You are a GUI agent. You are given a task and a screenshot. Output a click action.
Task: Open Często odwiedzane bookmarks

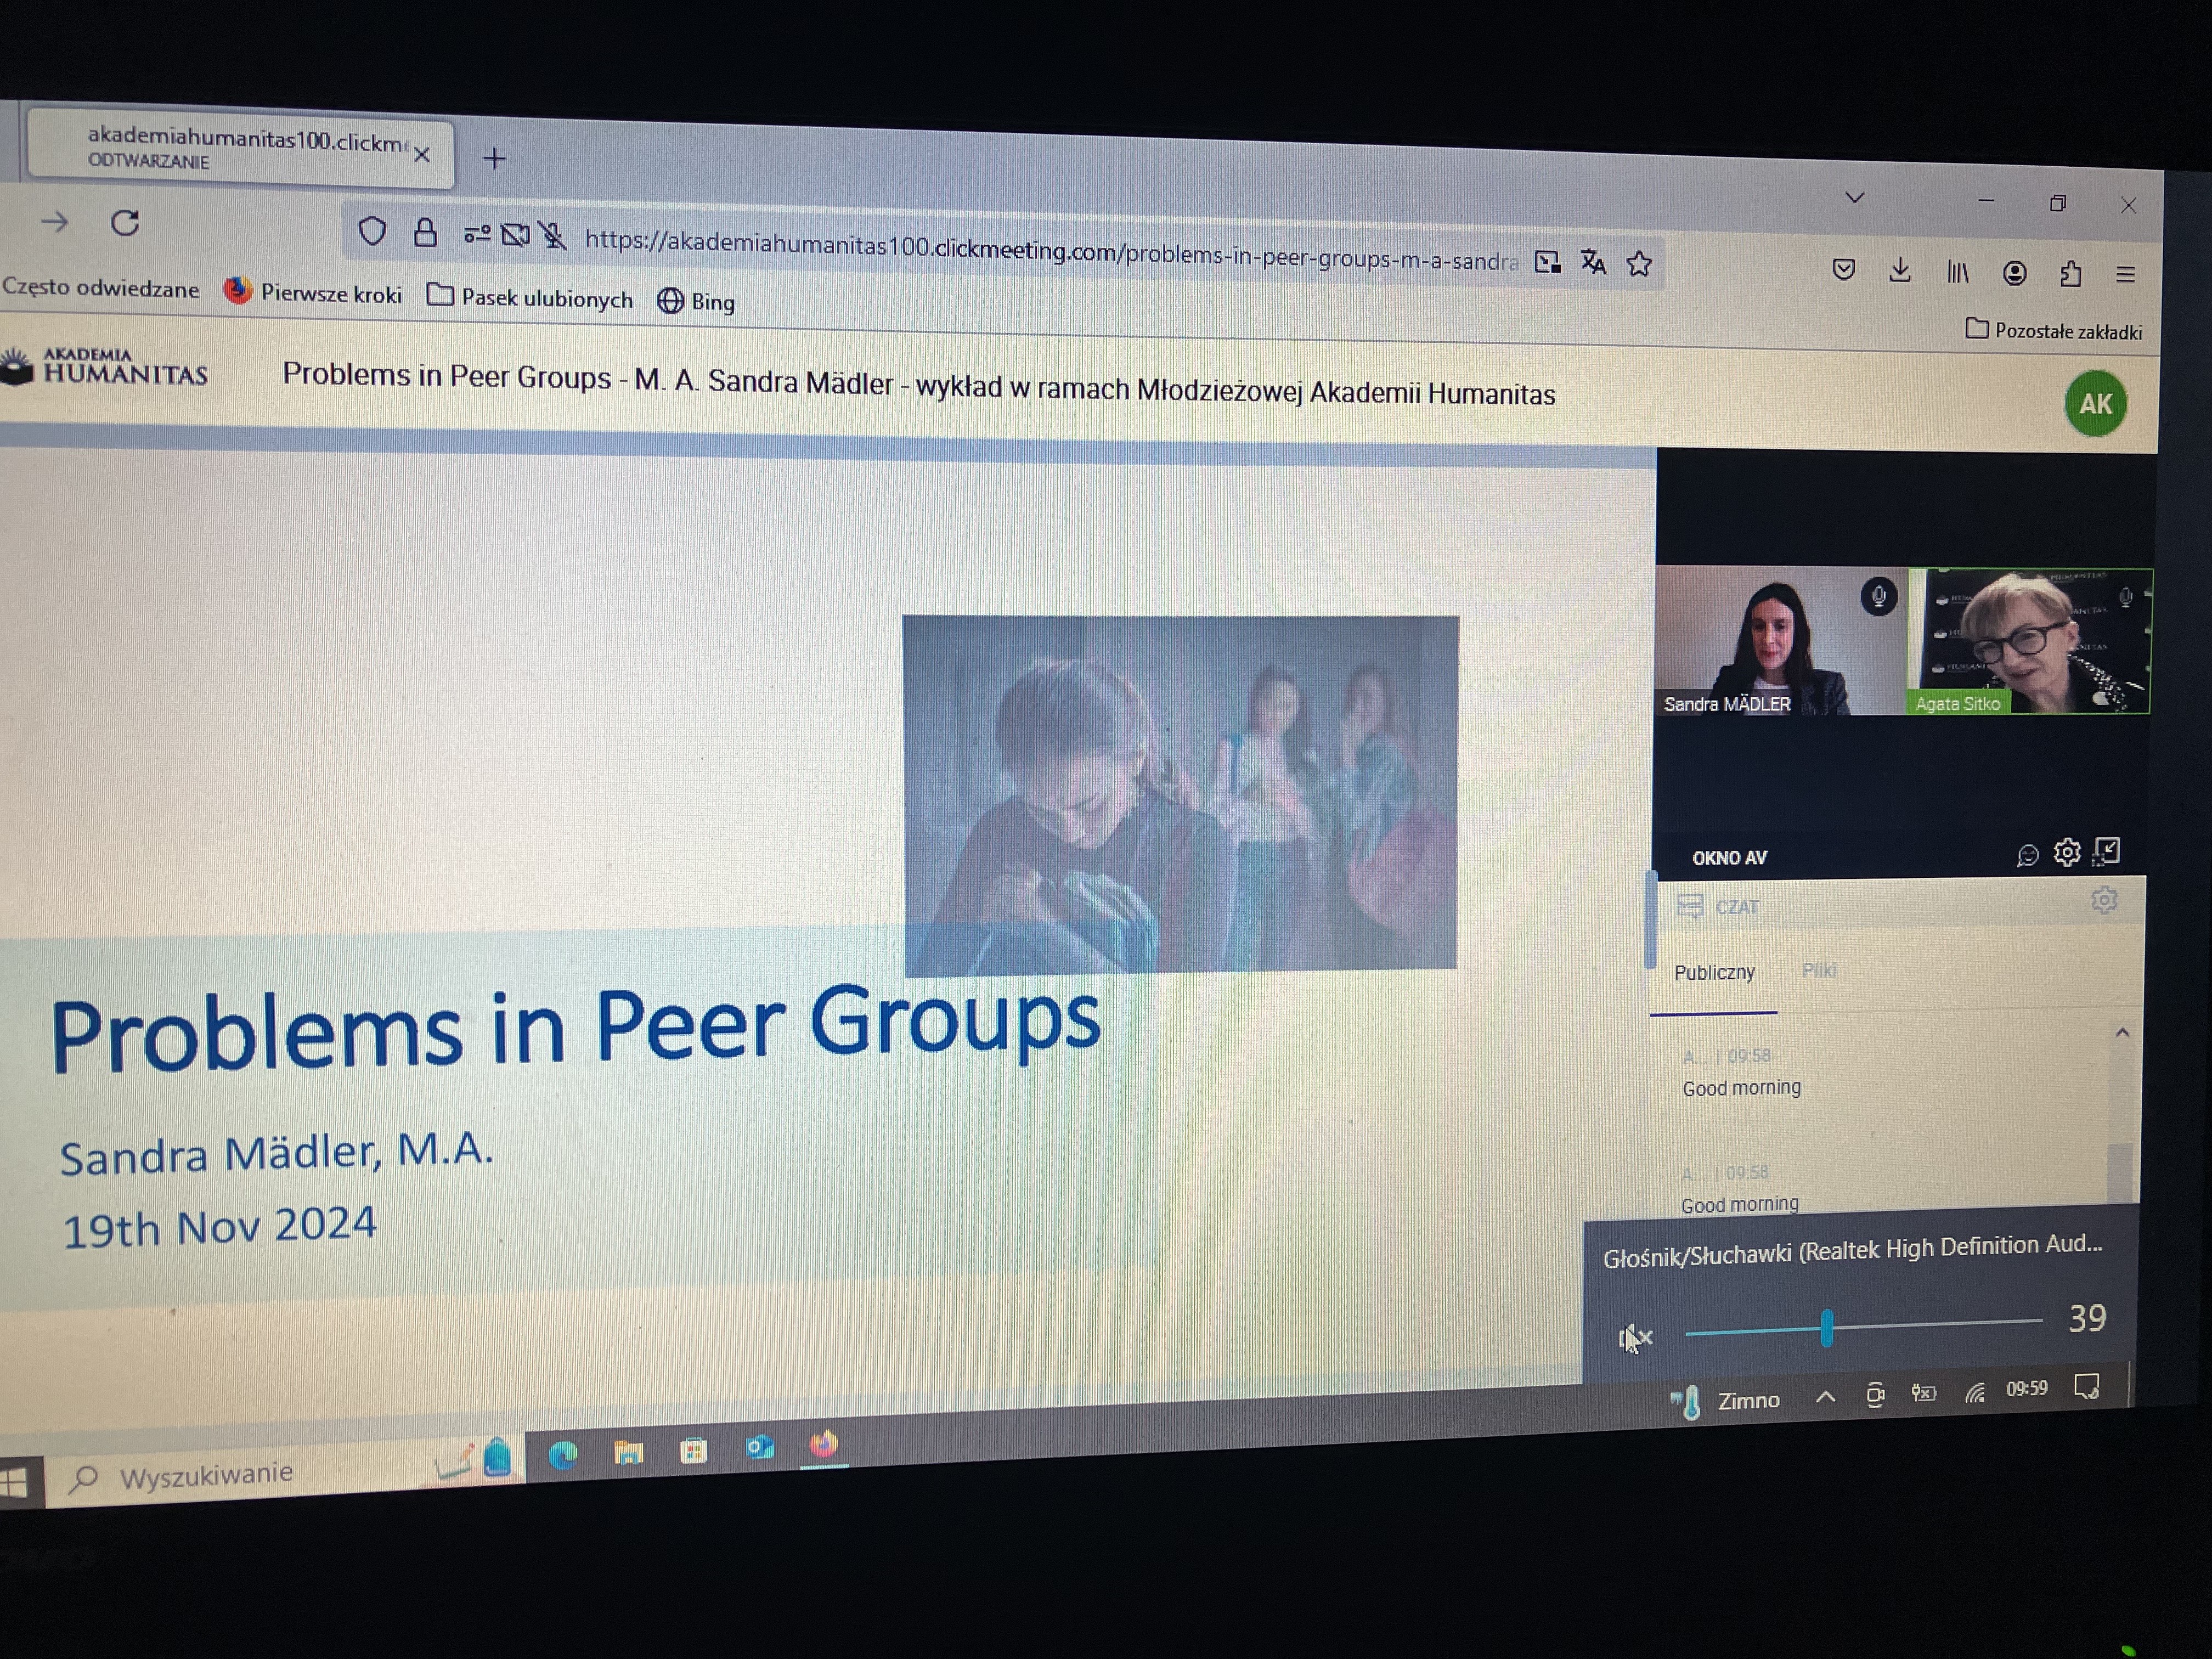point(100,288)
